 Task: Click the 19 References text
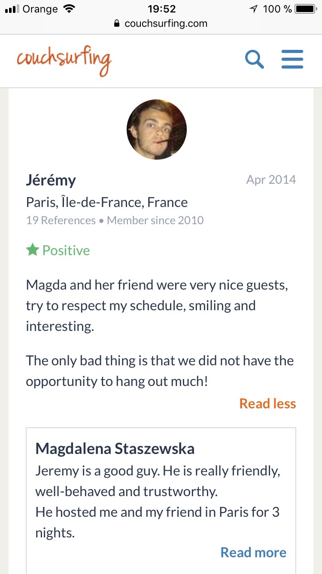61,221
